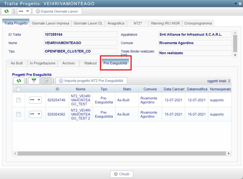
Task: Click name cell NT2_VEI4RIVAMONTEAGO_TEST 2
Action: [x=80, y=114]
